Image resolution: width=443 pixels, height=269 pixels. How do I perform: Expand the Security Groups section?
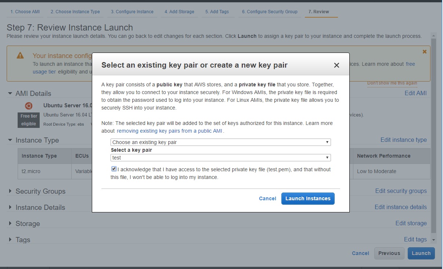[10, 191]
